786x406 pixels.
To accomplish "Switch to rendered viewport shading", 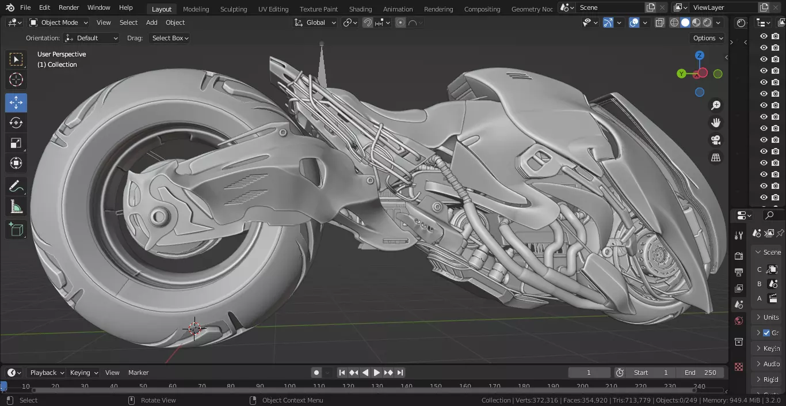I will 707,22.
